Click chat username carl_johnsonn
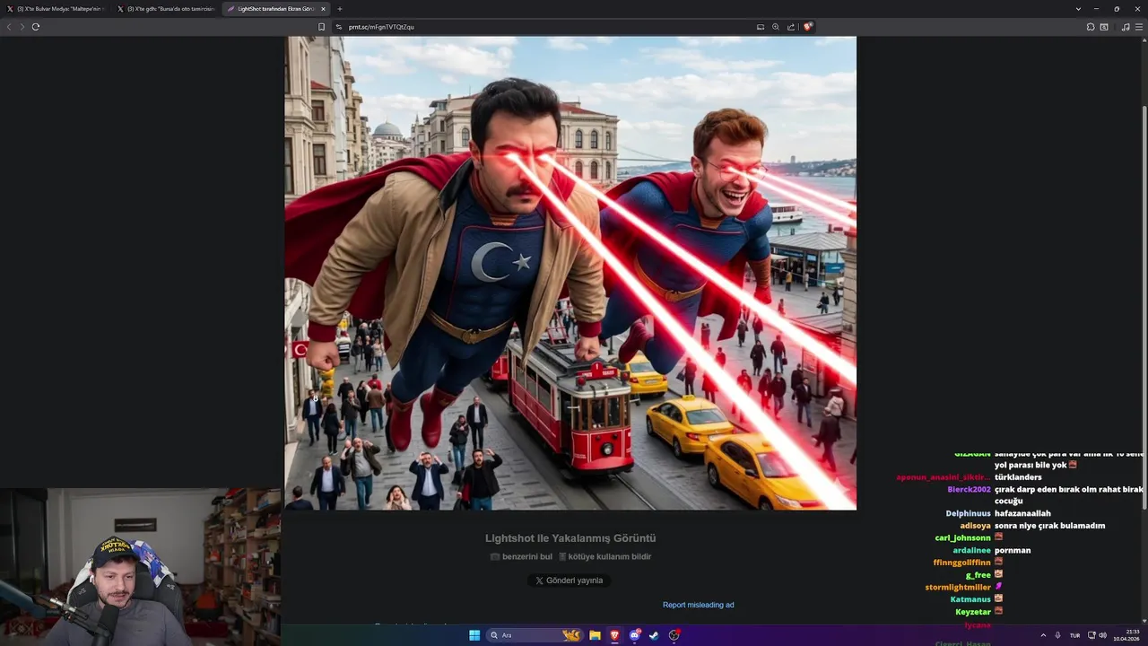 [962, 538]
